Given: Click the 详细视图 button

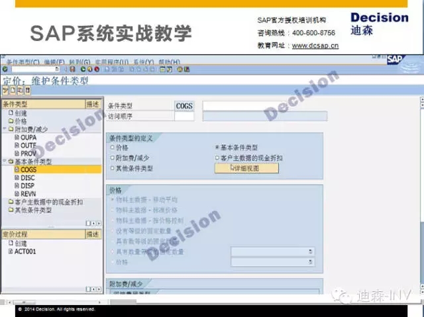Looking at the screenshot, I should pyautogui.click(x=246, y=168).
